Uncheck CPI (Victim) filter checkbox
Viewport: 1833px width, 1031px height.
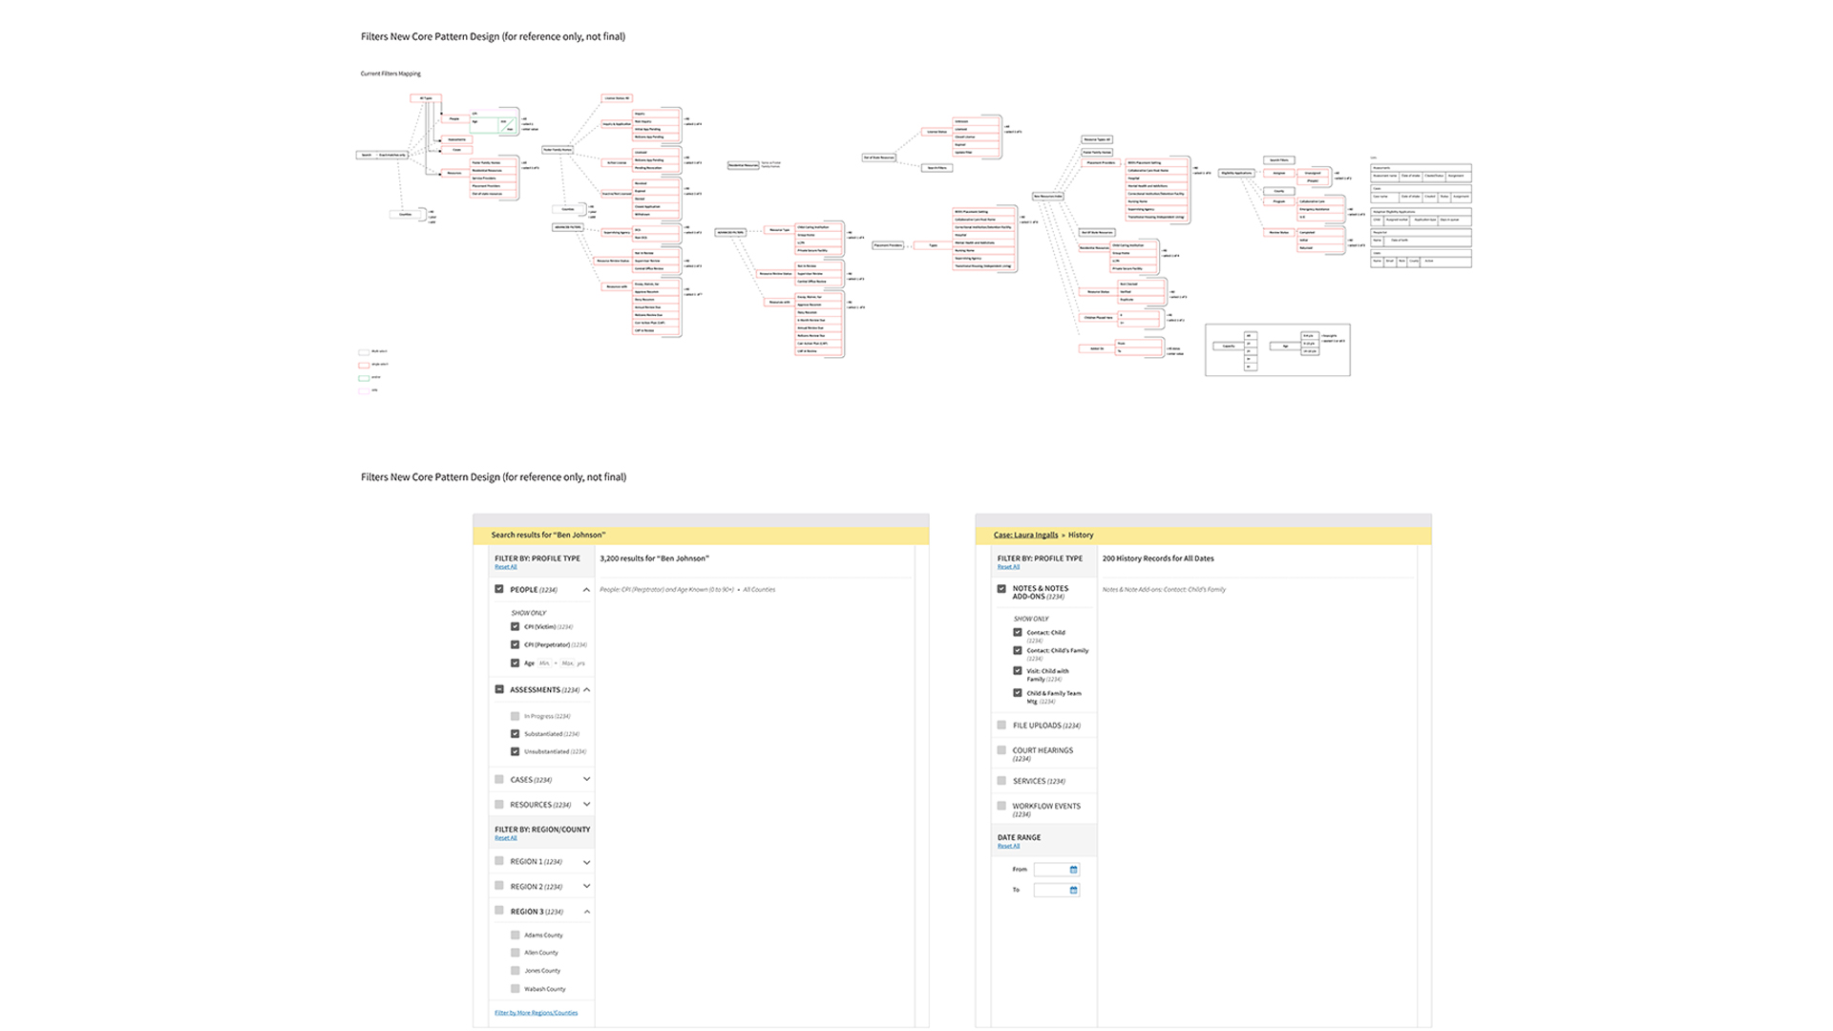515,626
